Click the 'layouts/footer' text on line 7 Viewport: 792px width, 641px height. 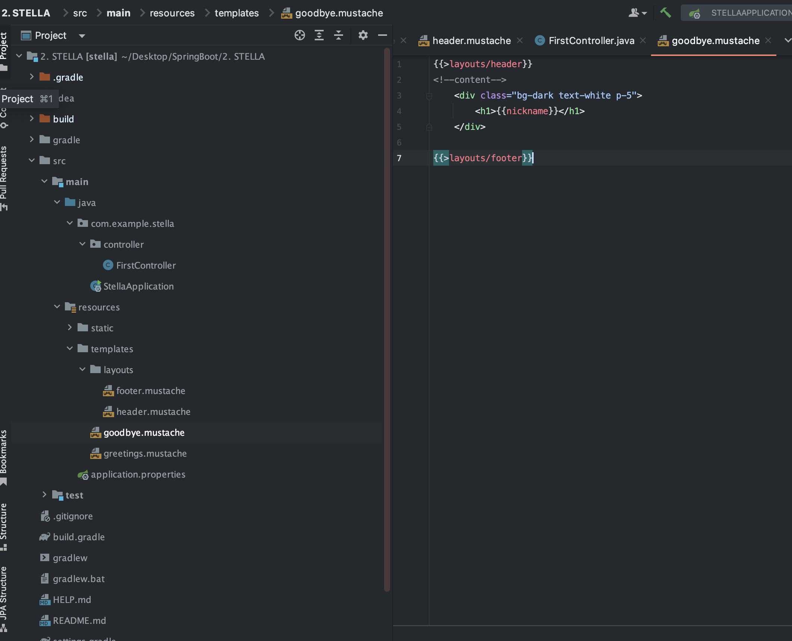[x=486, y=158]
